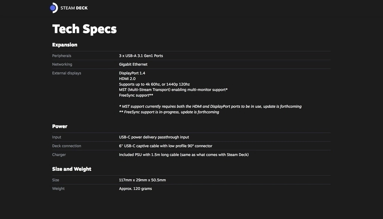Select the Charger row label

[x=59, y=155]
